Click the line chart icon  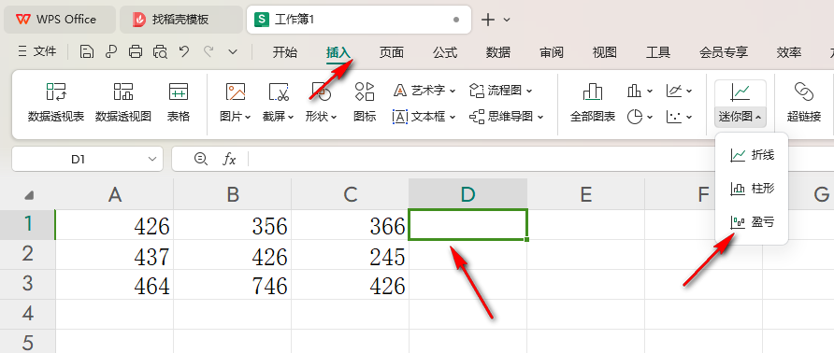[x=673, y=92]
